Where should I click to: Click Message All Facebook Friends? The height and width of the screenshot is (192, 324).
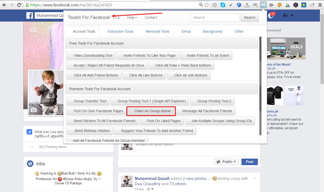coord(205,111)
